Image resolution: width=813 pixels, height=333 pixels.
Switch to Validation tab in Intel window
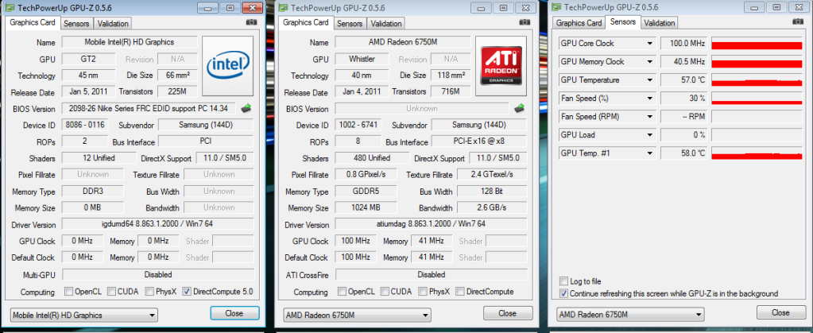(x=113, y=23)
